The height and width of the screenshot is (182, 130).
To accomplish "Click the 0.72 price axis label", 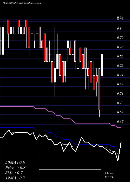I will (x=120, y=84).
